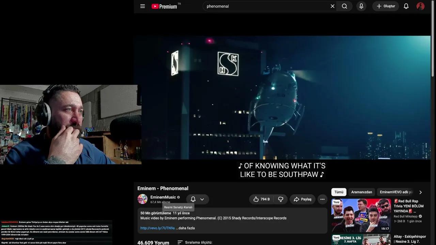Viewport: 436px width, 245px height.
Task: Click the 46.609 Yorum comments count
Action: (153, 243)
